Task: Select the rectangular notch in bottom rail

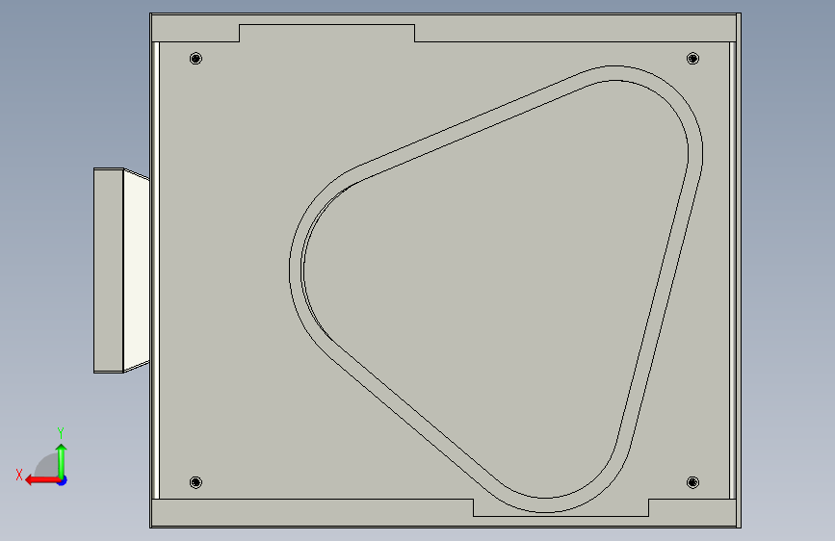Action: [561, 507]
